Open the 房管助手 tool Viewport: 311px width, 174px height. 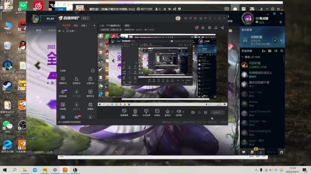76,80
